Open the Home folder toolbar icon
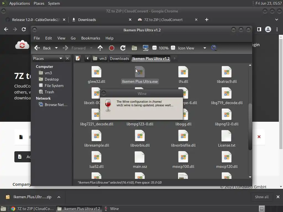 (134, 48)
